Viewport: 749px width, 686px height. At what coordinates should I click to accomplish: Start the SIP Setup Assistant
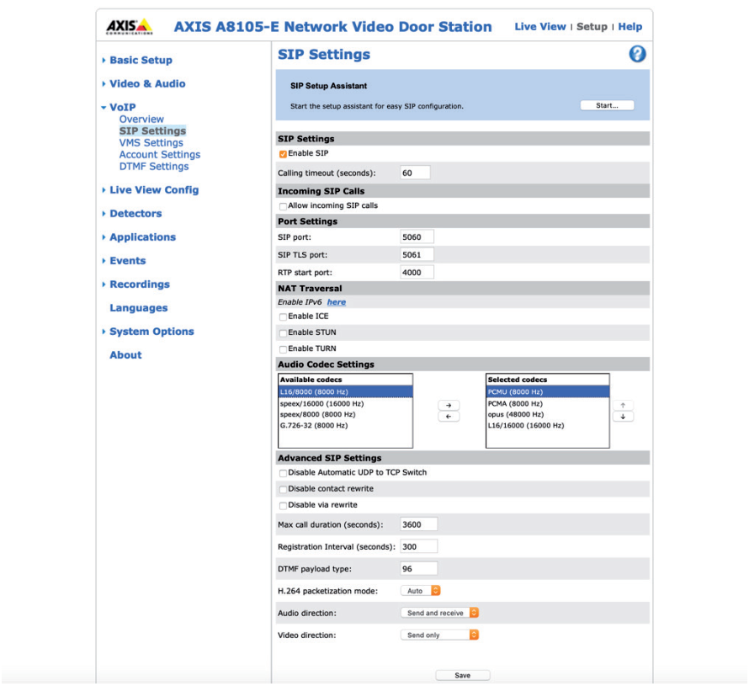[608, 104]
